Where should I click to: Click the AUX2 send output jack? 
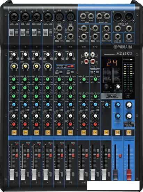91,16
